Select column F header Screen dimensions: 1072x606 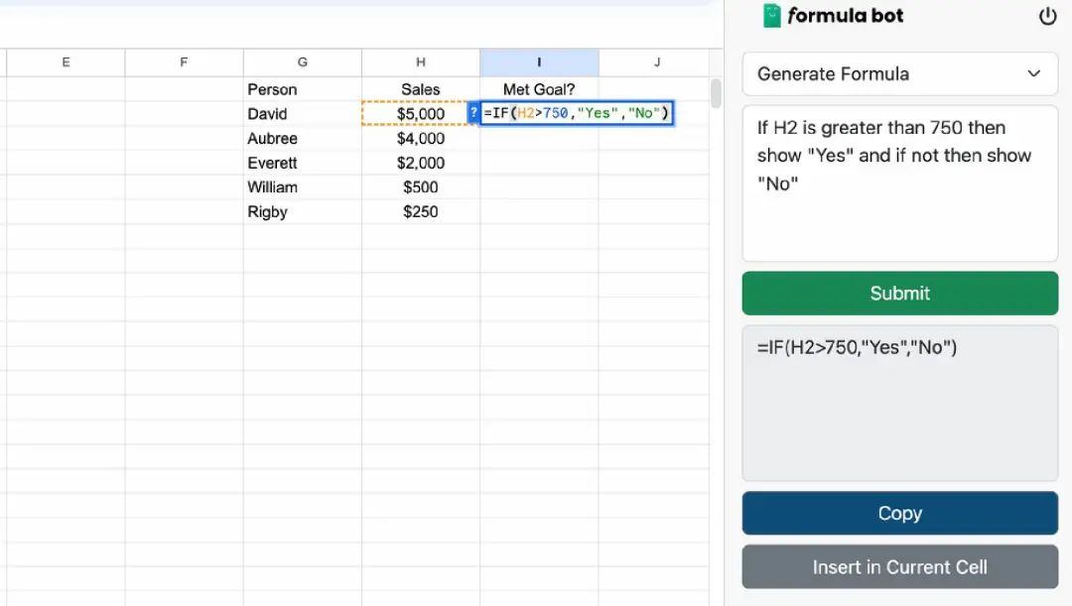(x=184, y=62)
